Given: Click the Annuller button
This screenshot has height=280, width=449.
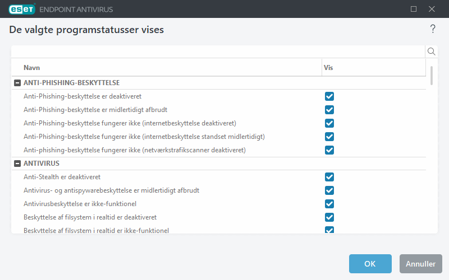Looking at the screenshot, I should point(420,264).
